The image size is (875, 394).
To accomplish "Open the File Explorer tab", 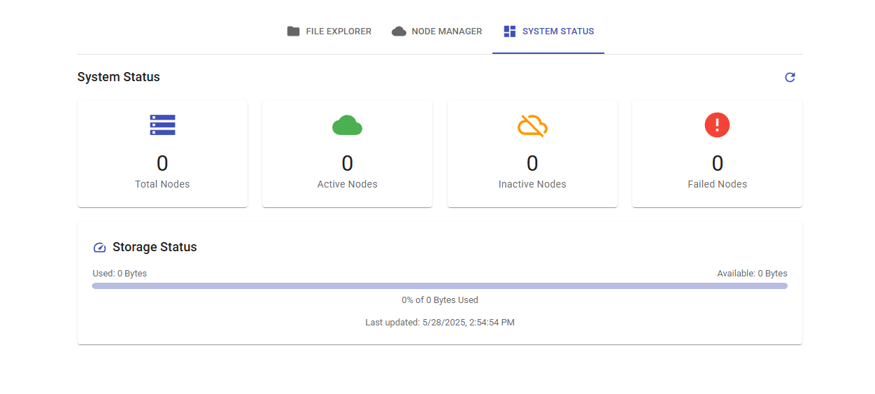I will coord(329,31).
